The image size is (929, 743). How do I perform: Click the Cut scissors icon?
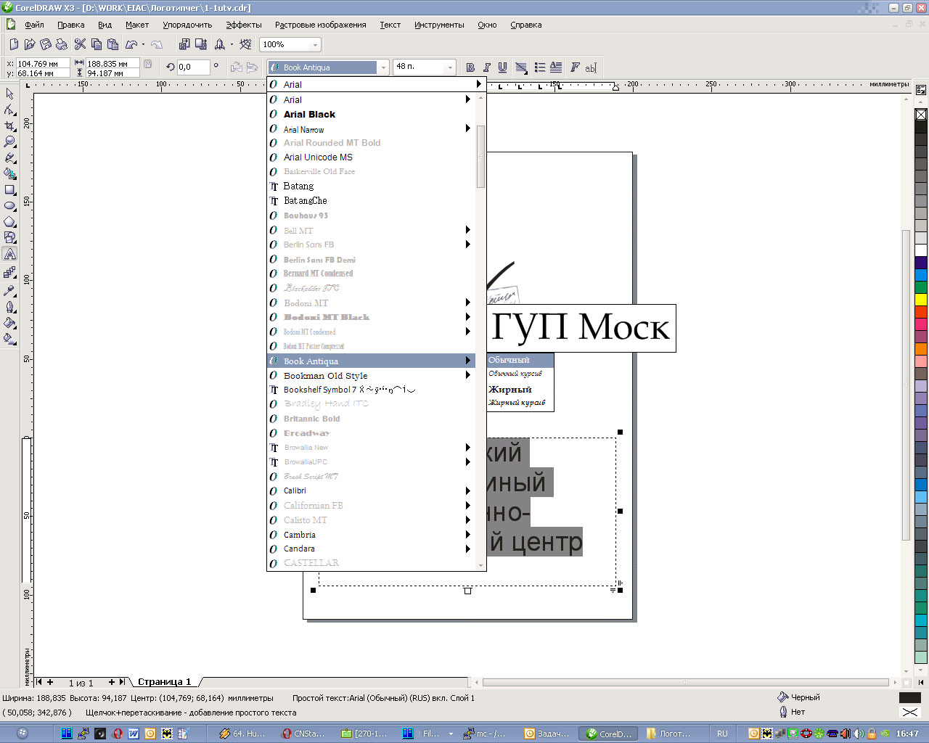81,44
